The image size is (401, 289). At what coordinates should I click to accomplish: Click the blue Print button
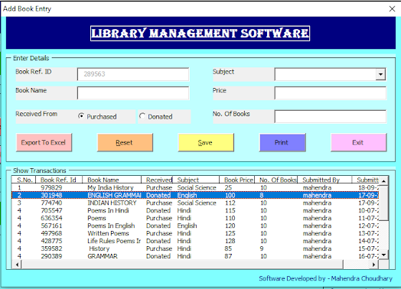pyautogui.click(x=282, y=142)
